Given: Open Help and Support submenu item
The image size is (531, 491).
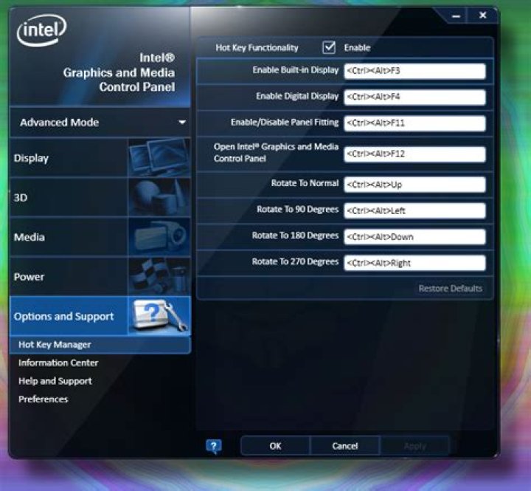Looking at the screenshot, I should [55, 381].
